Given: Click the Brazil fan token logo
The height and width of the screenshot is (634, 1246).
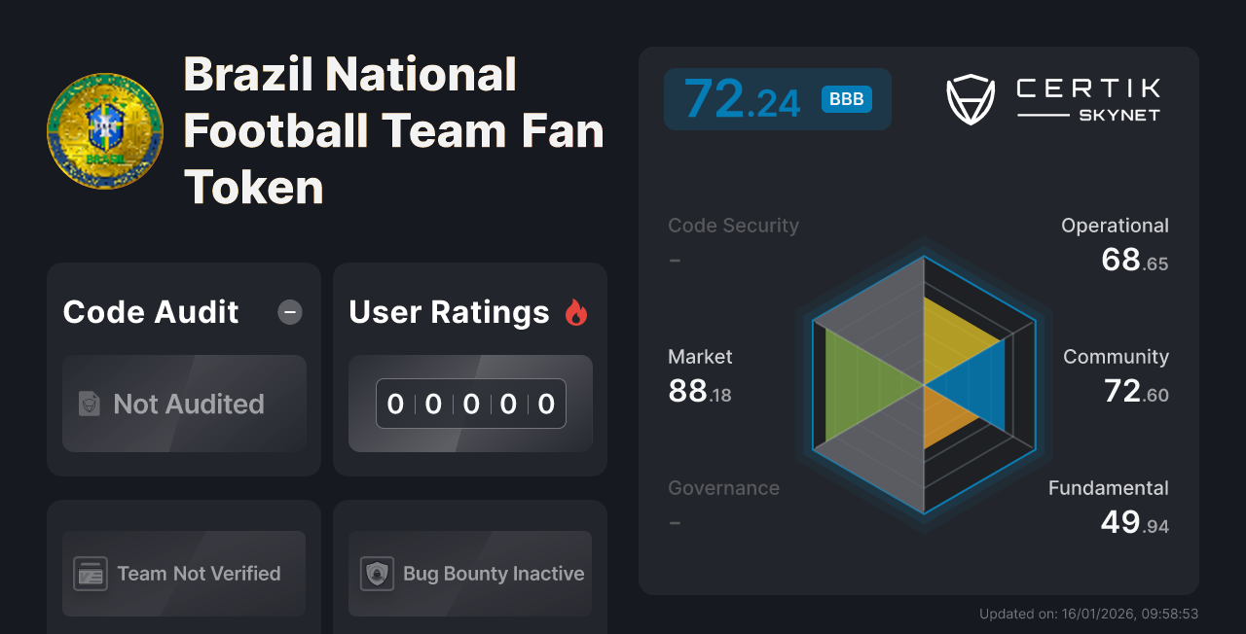Looking at the screenshot, I should (104, 129).
